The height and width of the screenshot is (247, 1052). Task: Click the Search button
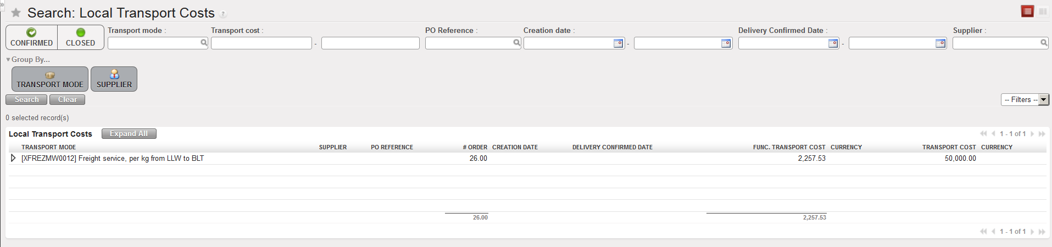point(26,99)
